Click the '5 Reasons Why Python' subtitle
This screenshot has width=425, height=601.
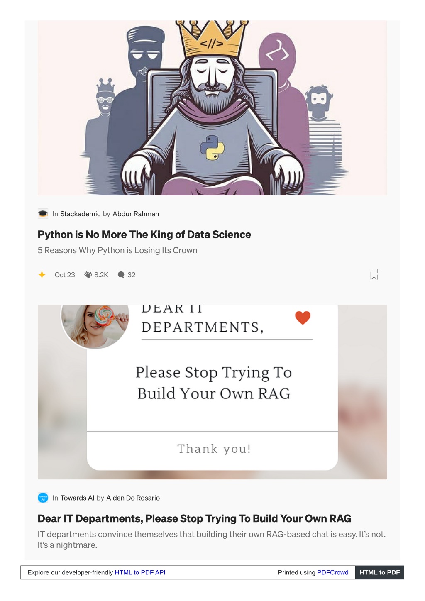(117, 250)
